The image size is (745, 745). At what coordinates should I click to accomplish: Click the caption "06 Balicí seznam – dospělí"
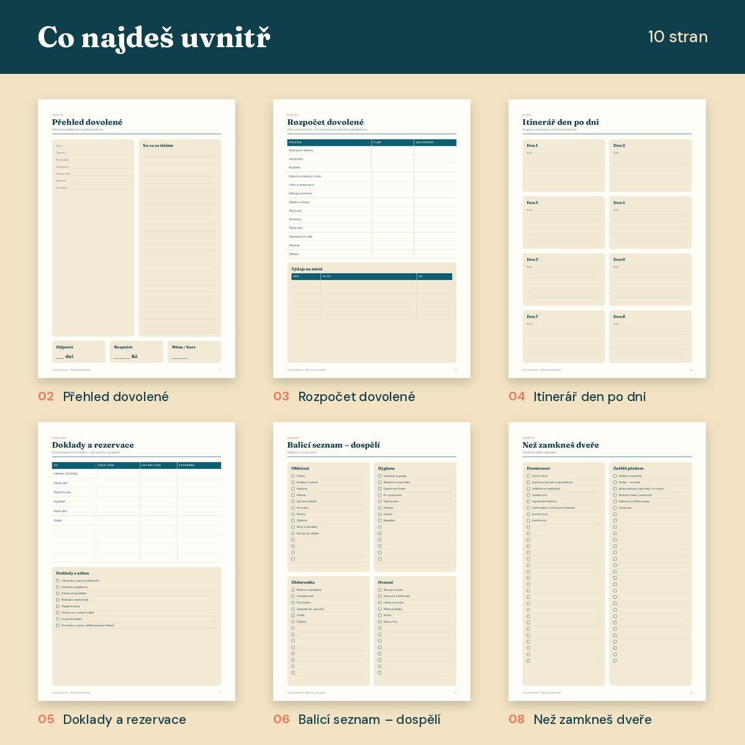tap(357, 720)
